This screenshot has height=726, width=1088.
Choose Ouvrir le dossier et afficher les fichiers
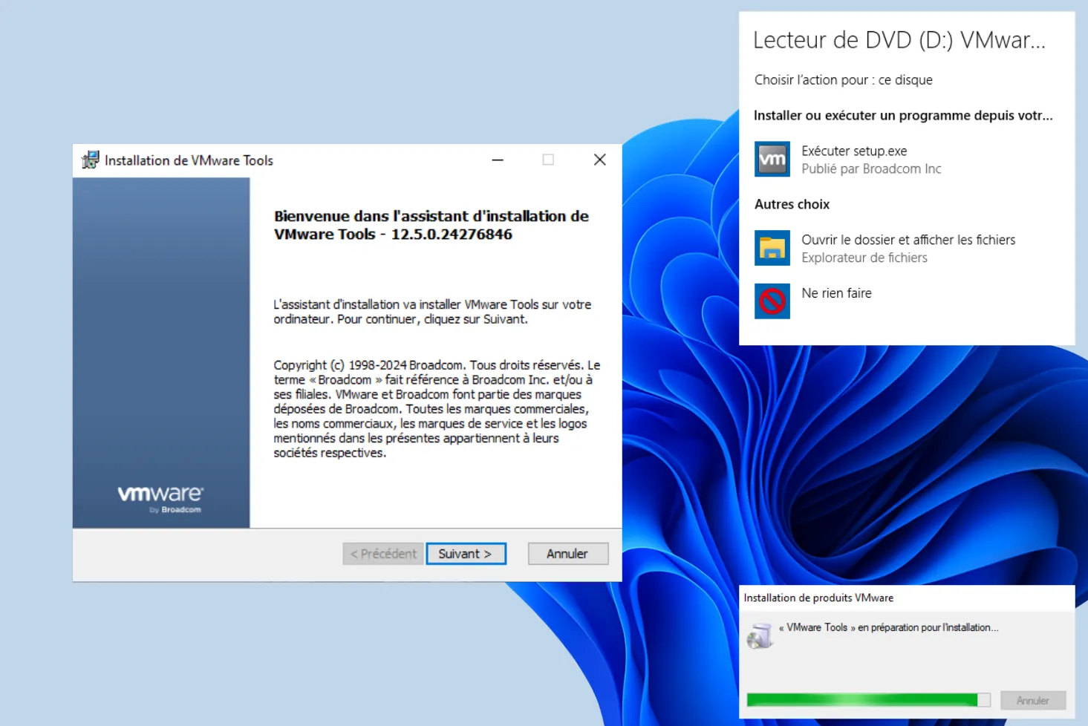click(908, 240)
